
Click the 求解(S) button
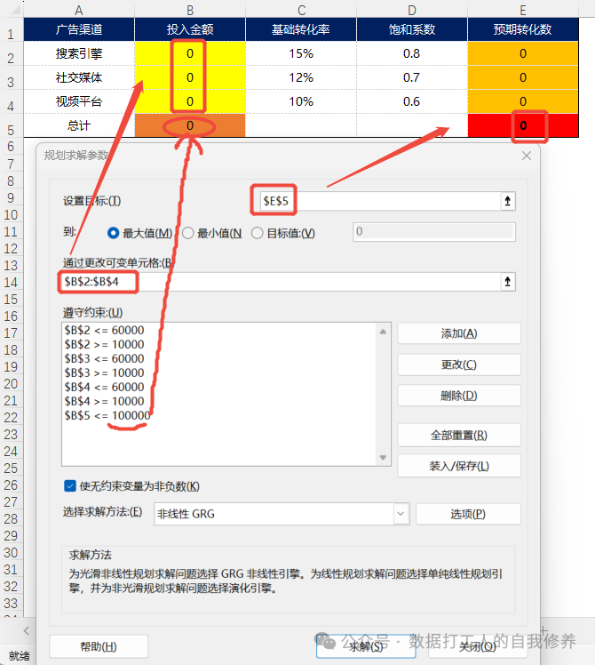366,646
